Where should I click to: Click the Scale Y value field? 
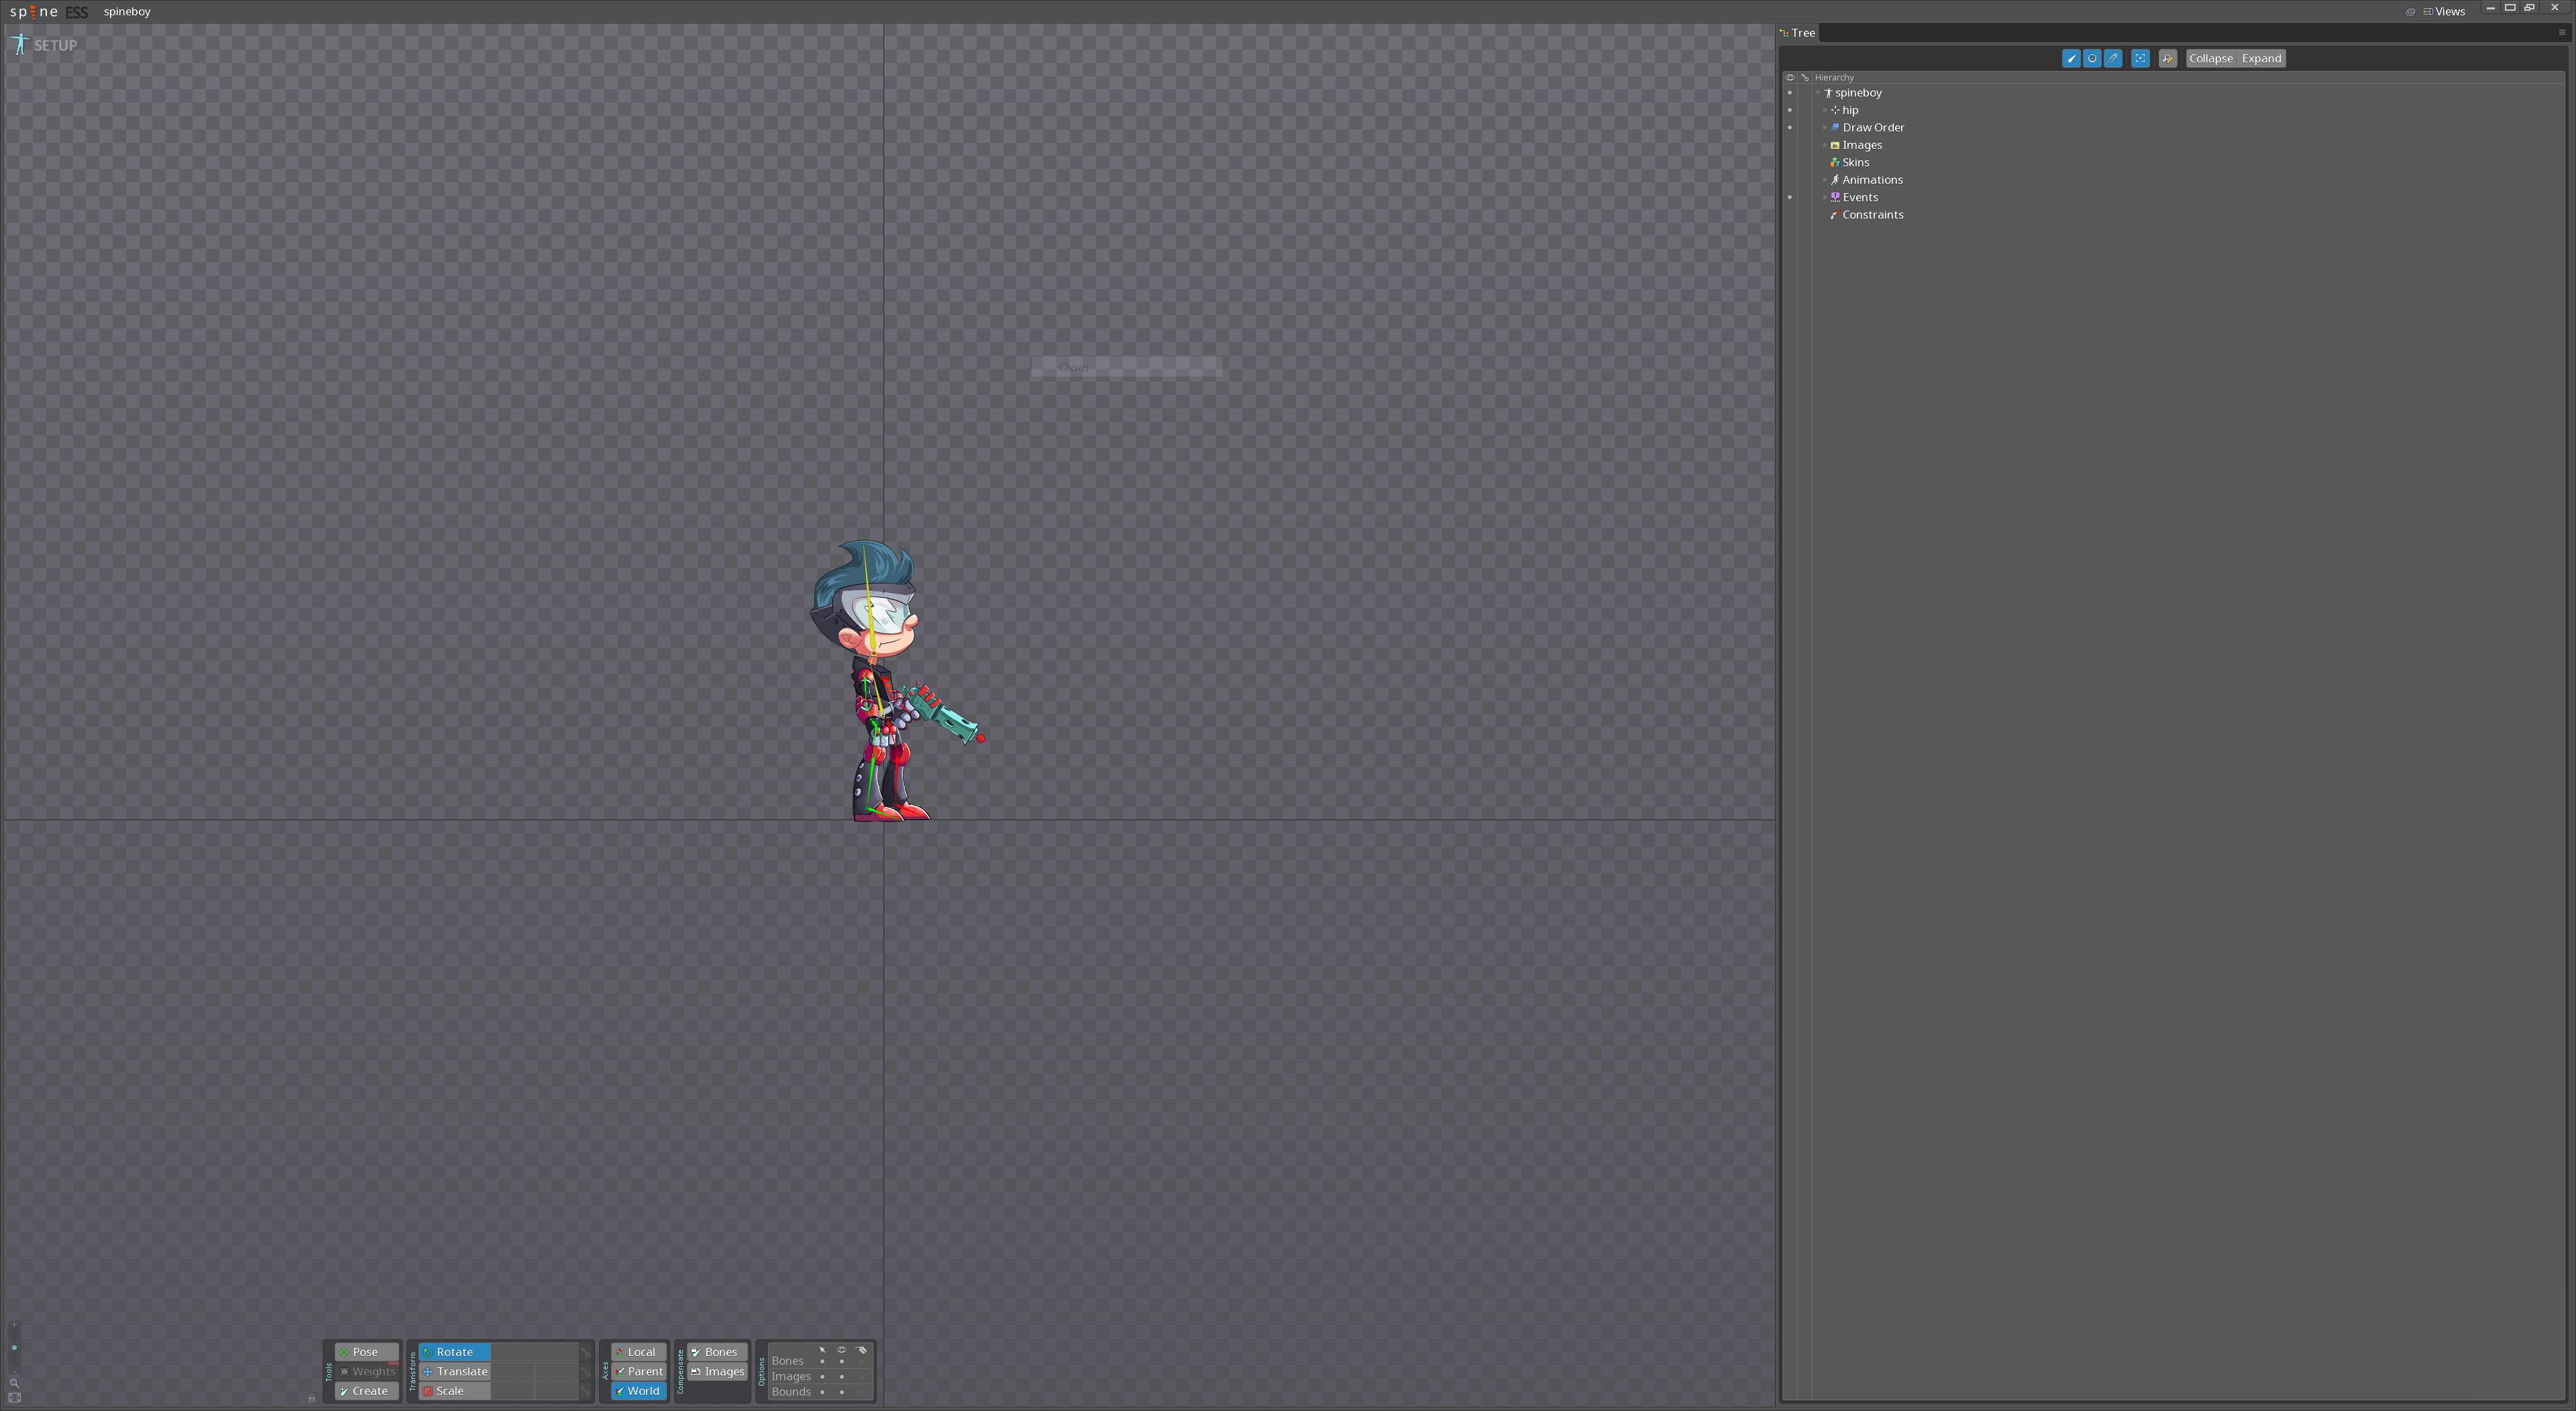point(557,1390)
